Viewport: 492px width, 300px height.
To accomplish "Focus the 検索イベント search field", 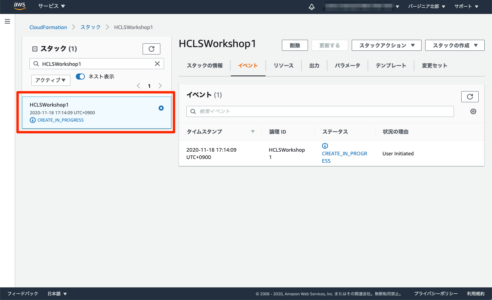I will click(x=320, y=111).
